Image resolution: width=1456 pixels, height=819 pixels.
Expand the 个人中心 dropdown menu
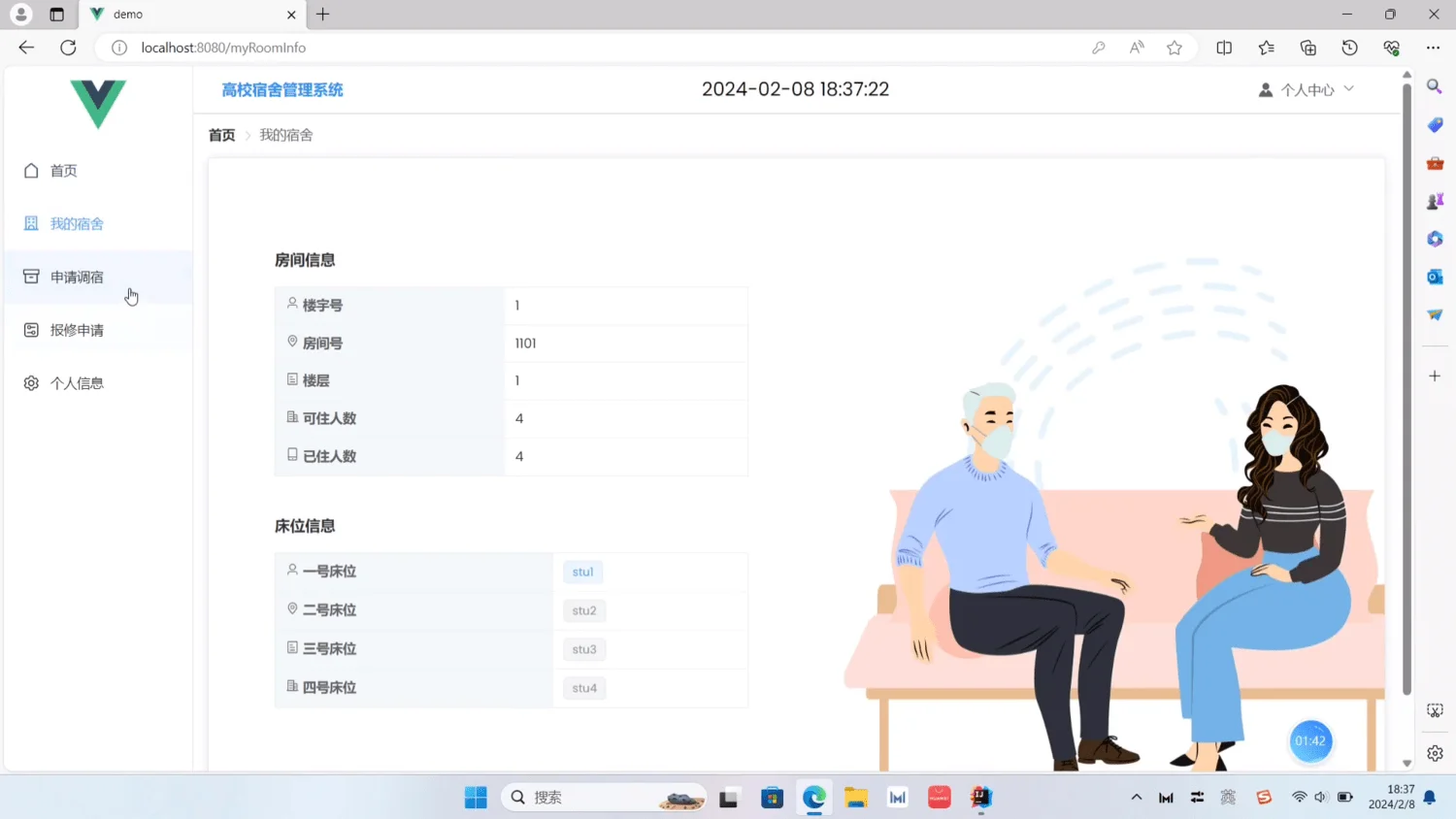coord(1348,88)
